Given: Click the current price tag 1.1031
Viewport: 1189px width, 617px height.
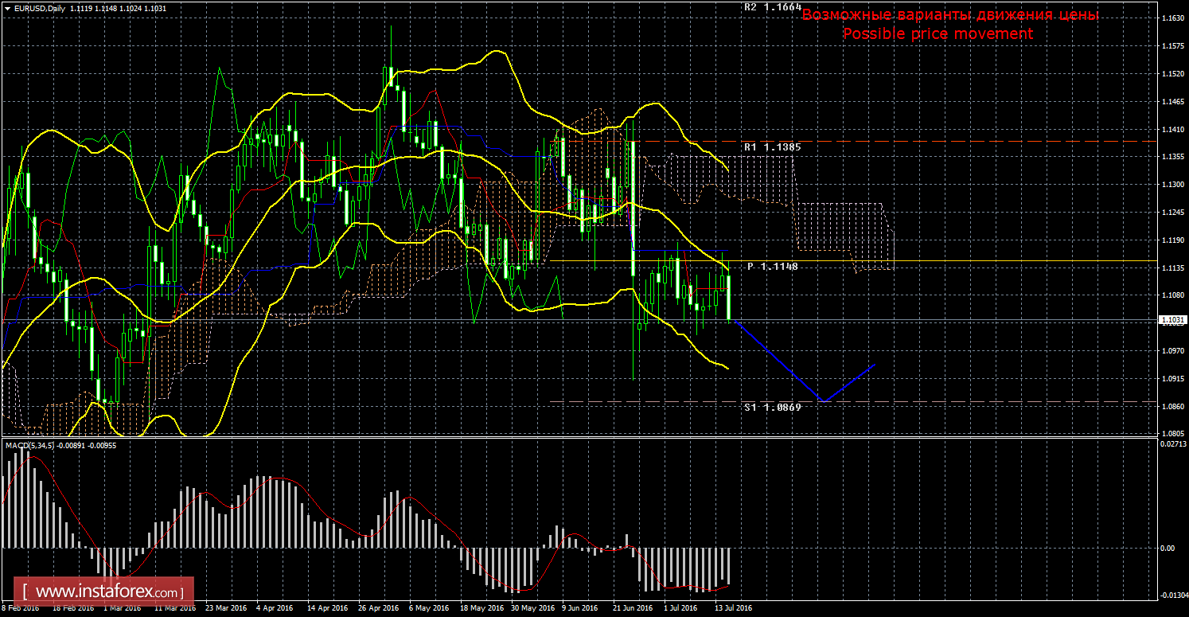Looking at the screenshot, I should (1171, 321).
